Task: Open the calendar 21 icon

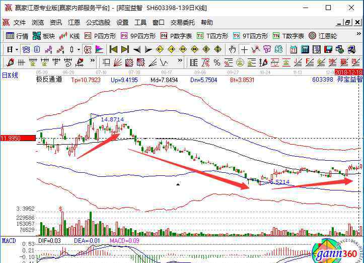Action: 294,49
